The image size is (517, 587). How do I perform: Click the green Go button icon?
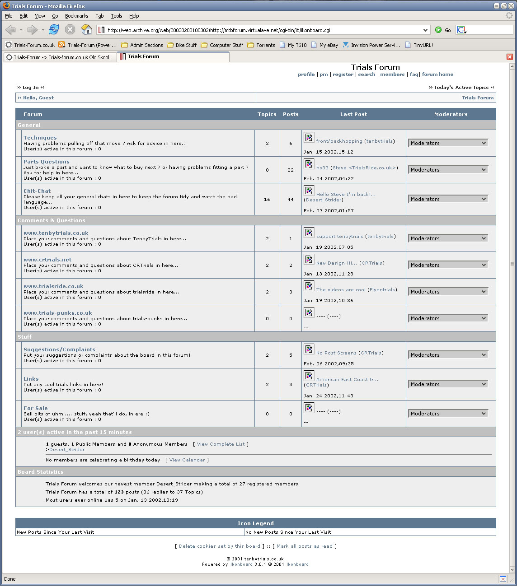[438, 30]
